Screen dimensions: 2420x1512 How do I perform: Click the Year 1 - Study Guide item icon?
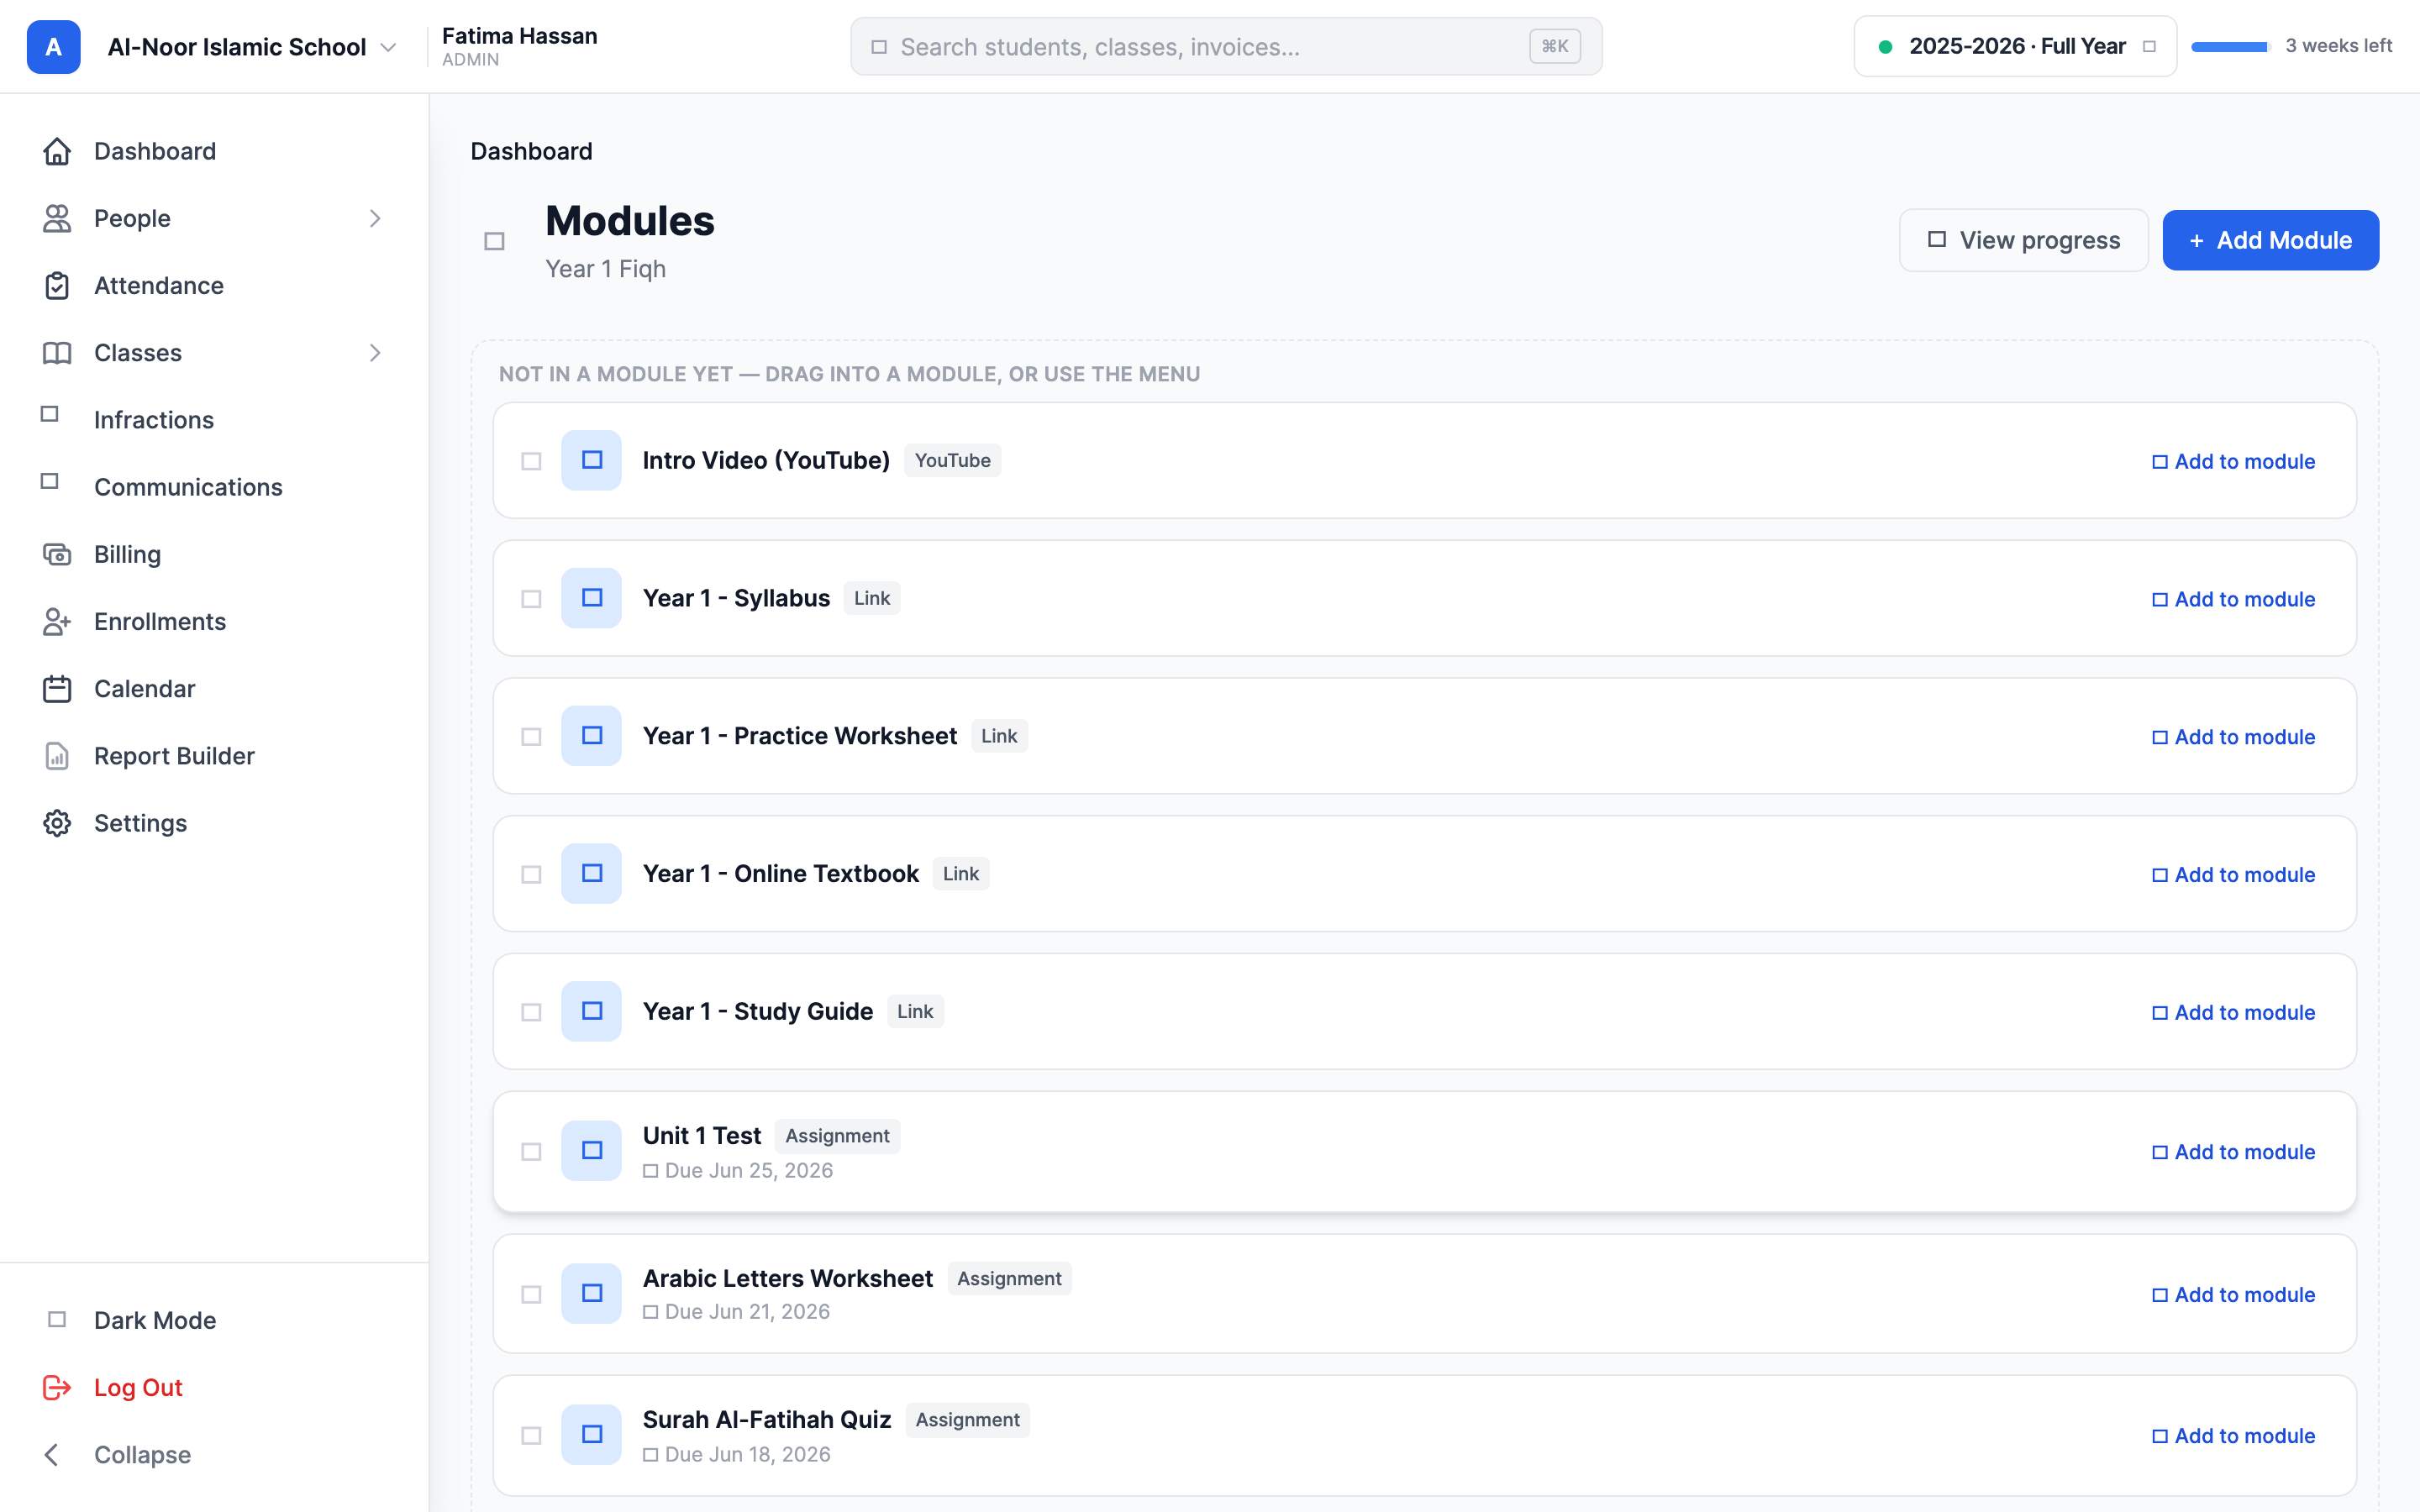591,1011
